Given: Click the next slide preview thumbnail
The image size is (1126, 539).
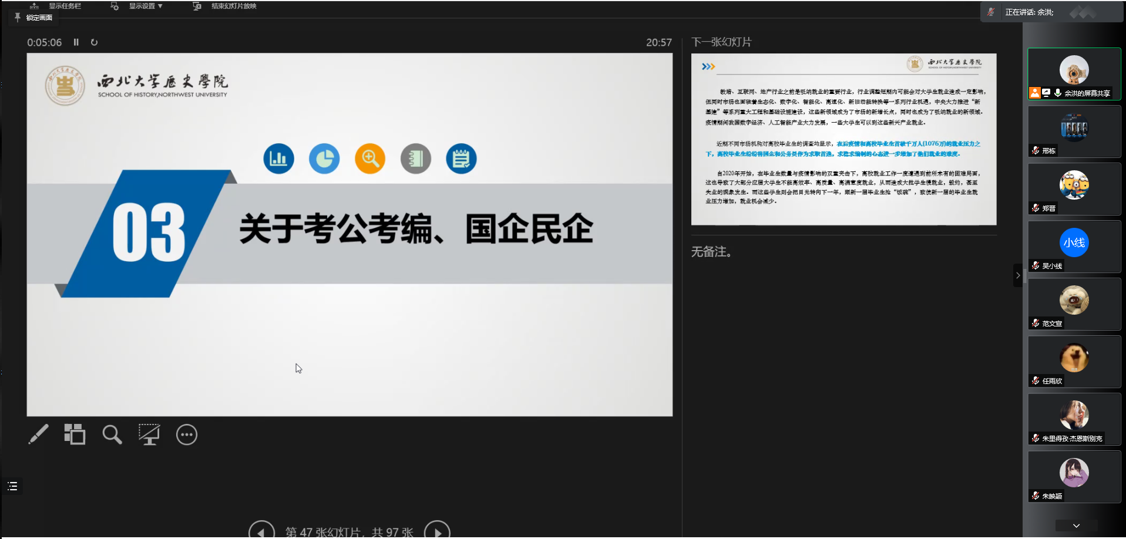Looking at the screenshot, I should pos(843,139).
